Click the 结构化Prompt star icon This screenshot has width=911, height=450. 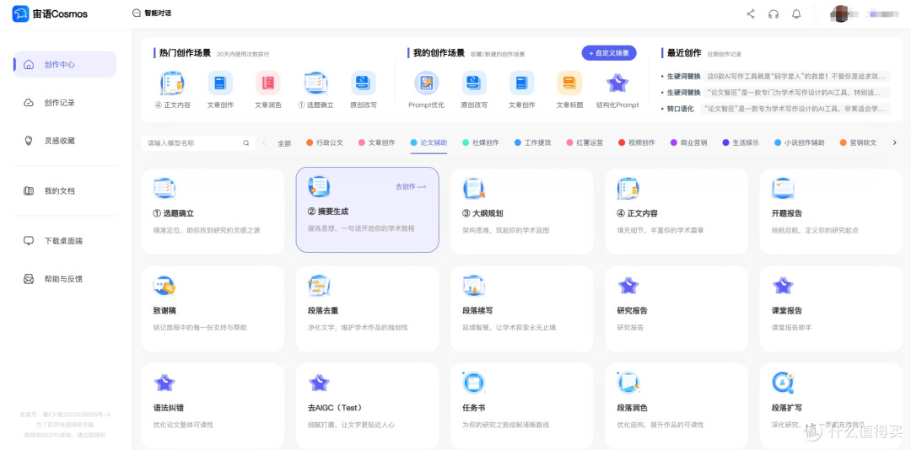(x=617, y=83)
